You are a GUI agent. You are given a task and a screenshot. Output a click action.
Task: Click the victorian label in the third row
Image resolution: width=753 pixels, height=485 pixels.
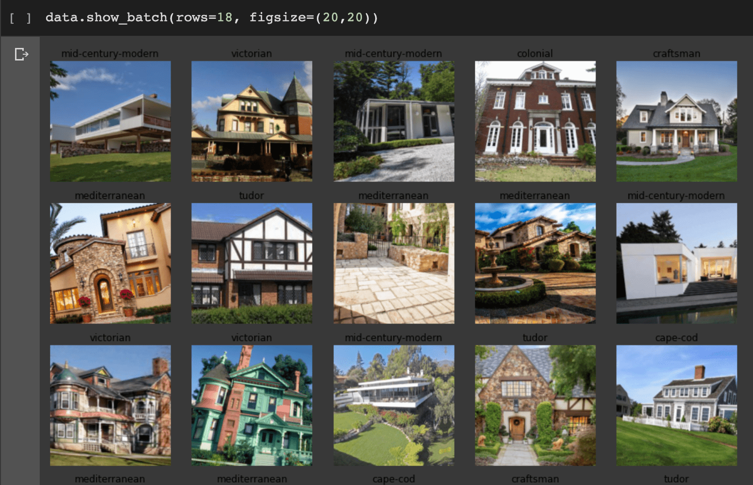point(110,337)
